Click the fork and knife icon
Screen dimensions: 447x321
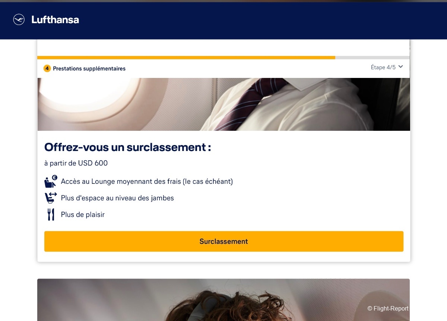[51, 214]
